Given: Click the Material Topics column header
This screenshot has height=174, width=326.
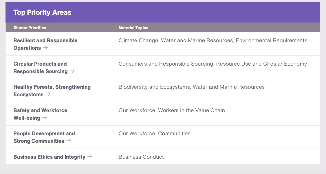Looking at the screenshot, I should (133, 28).
